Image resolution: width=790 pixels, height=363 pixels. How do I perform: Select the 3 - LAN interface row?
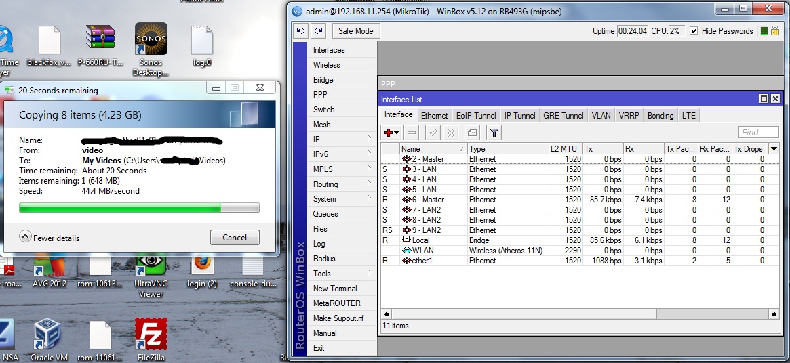pyautogui.click(x=573, y=169)
